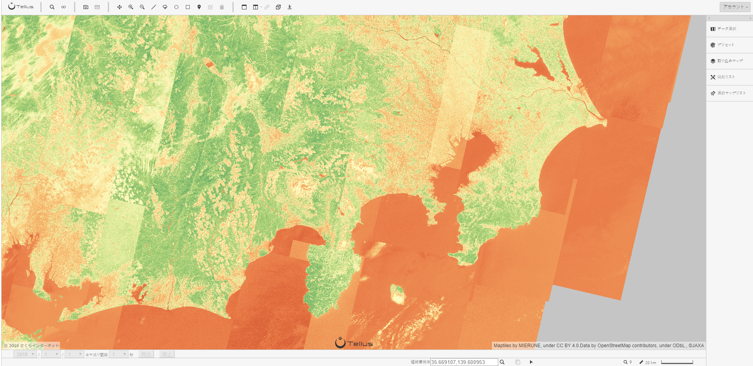Select the pin marker tool
Image resolution: width=753 pixels, height=366 pixels.
coord(199,7)
